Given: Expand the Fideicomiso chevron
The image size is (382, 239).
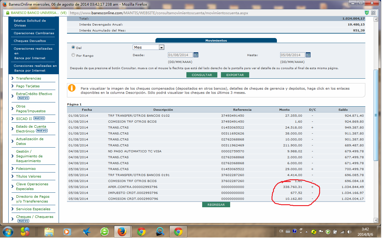Looking at the screenshot, I should (x=13, y=169).
